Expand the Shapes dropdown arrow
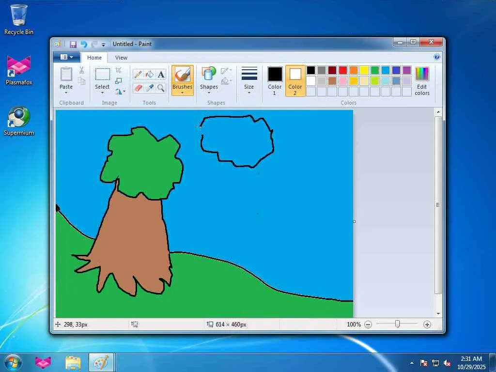 coord(209,93)
